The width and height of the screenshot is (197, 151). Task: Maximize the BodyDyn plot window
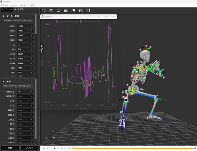(106, 17)
